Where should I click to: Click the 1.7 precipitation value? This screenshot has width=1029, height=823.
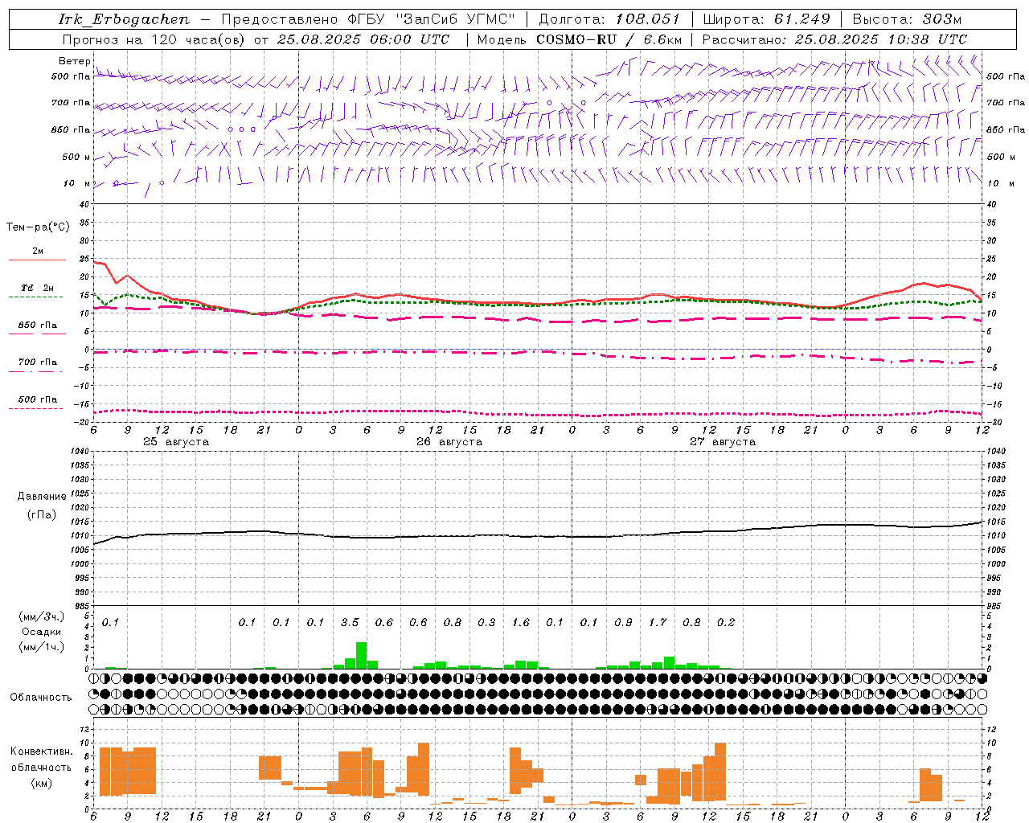pyautogui.click(x=658, y=623)
